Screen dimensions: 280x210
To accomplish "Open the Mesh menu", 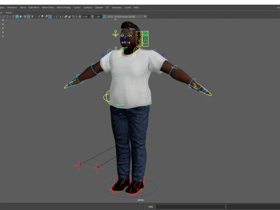I will 23,8.
